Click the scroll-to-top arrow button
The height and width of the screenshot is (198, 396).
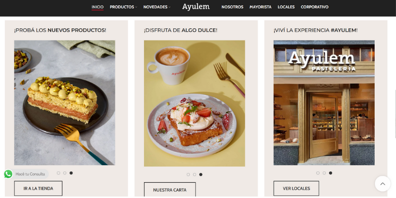coord(382,184)
